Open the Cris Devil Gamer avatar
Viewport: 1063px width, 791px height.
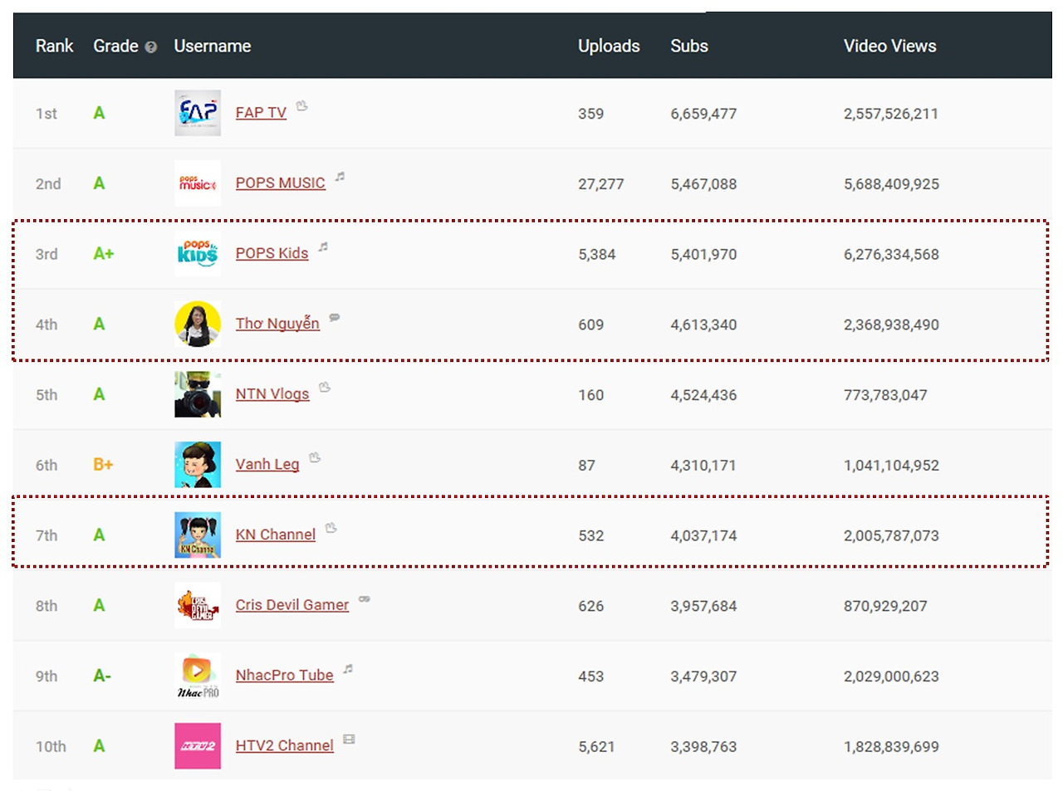198,605
